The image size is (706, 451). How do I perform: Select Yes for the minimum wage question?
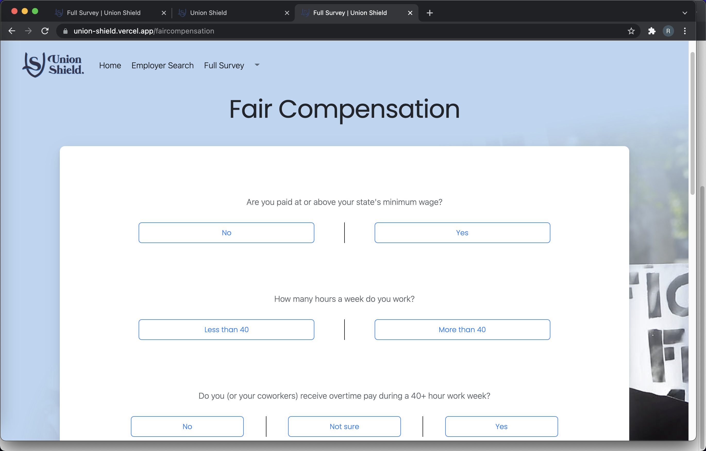462,232
